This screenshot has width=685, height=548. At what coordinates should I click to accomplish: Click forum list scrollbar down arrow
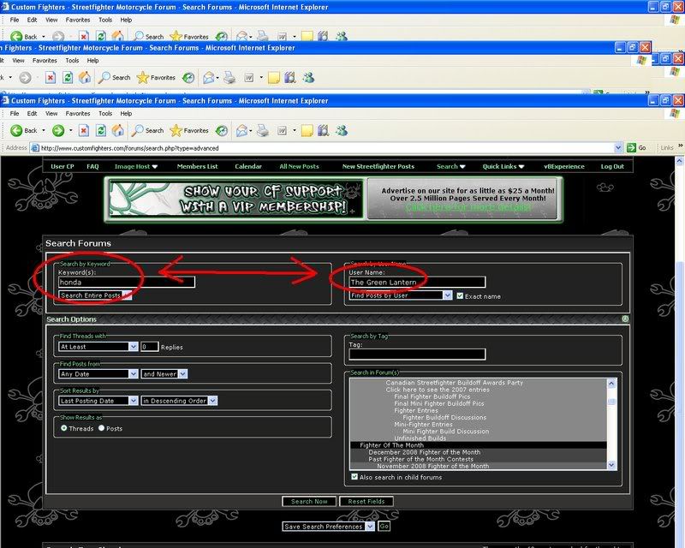tap(611, 465)
